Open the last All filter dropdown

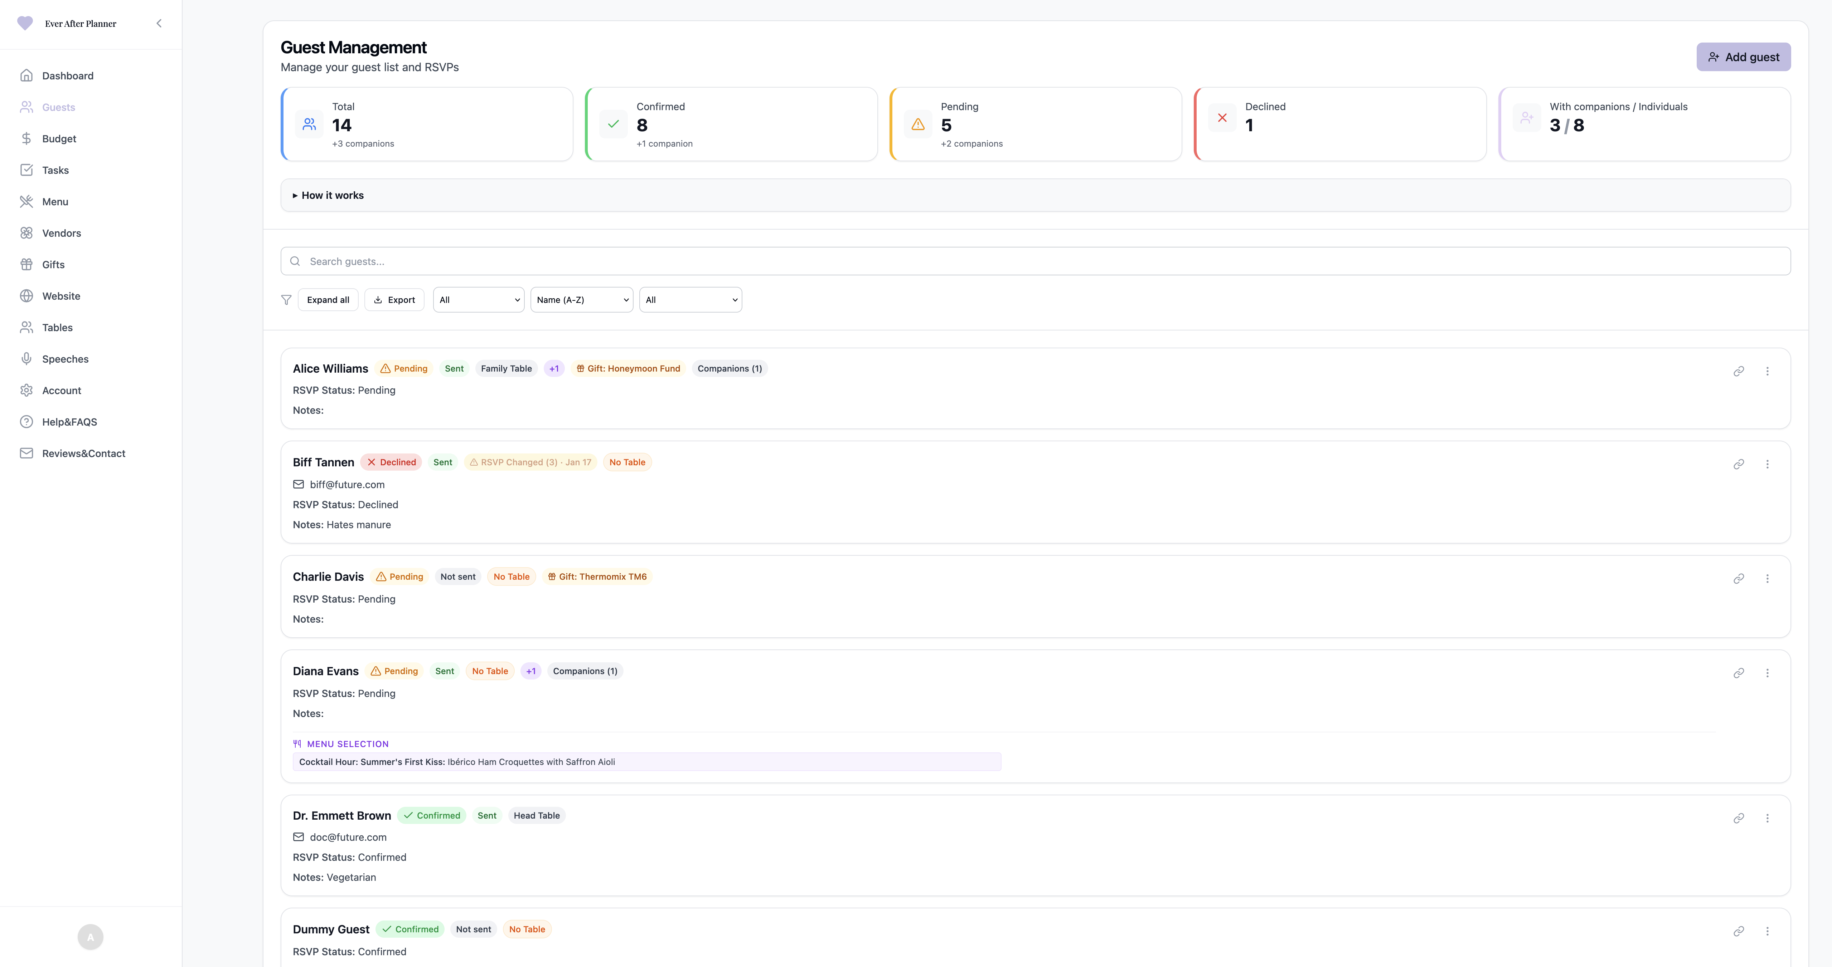click(x=690, y=300)
